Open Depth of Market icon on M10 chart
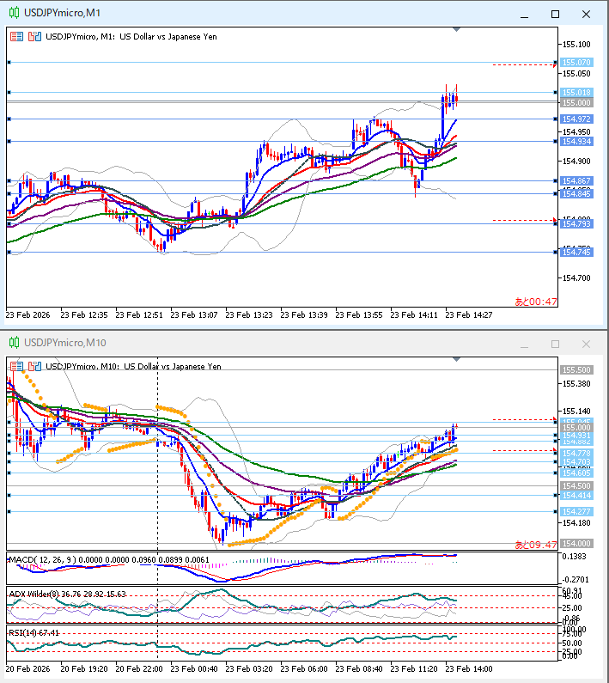 point(34,366)
